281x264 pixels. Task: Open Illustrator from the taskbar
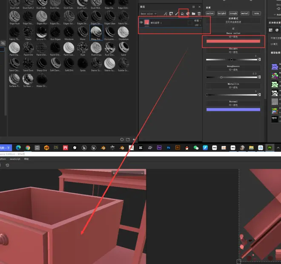(x=178, y=148)
